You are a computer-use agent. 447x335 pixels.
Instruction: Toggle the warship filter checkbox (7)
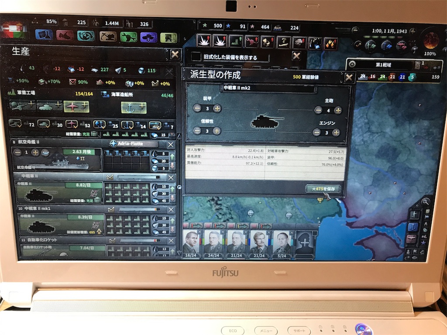click(155, 126)
